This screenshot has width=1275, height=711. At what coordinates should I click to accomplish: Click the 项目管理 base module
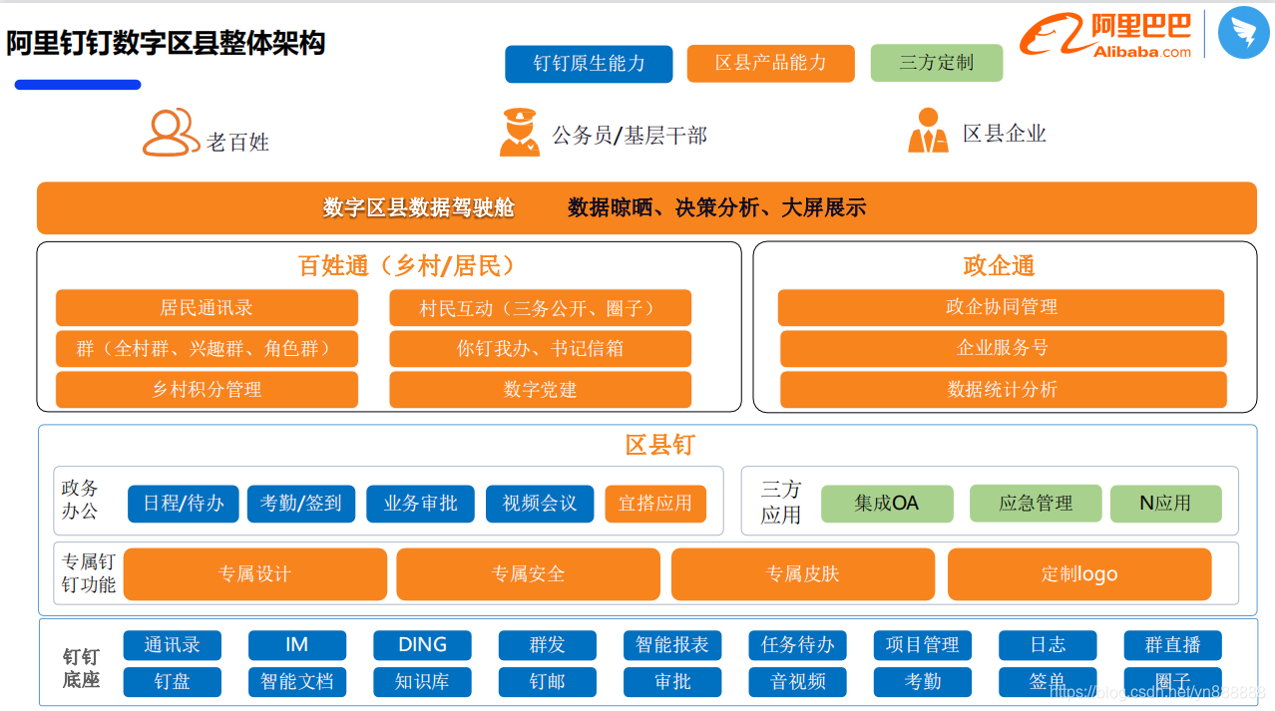point(922,645)
